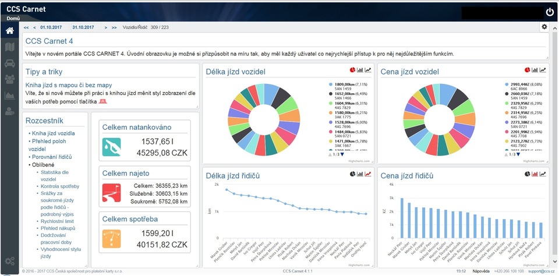Open the Vehicles car icon in sidebar
Screen dimensions: 559x276
click(x=10, y=63)
